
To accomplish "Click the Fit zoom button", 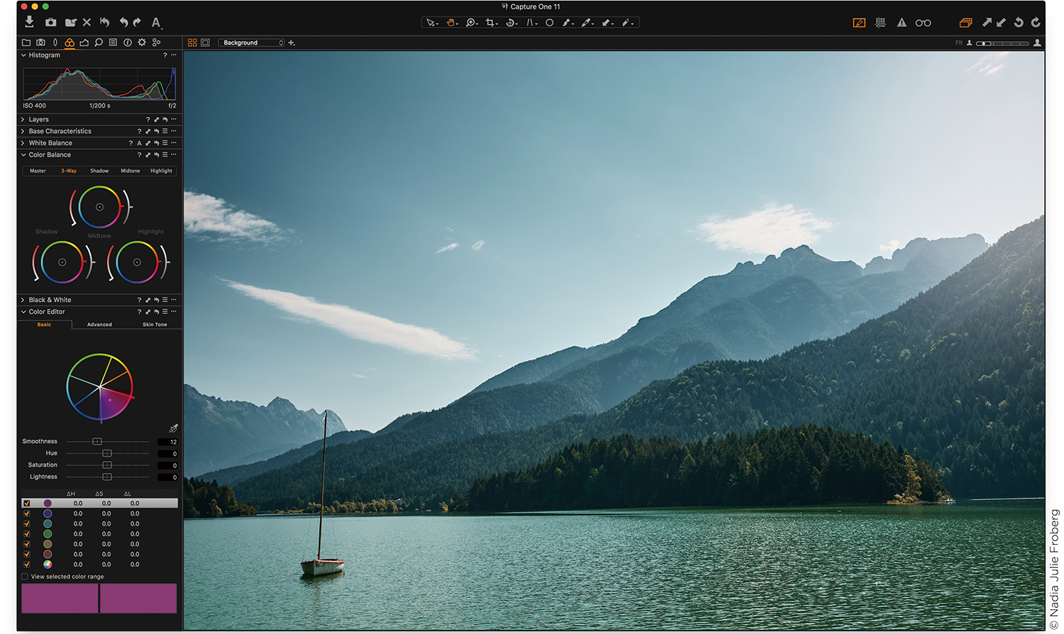I will click(x=958, y=43).
